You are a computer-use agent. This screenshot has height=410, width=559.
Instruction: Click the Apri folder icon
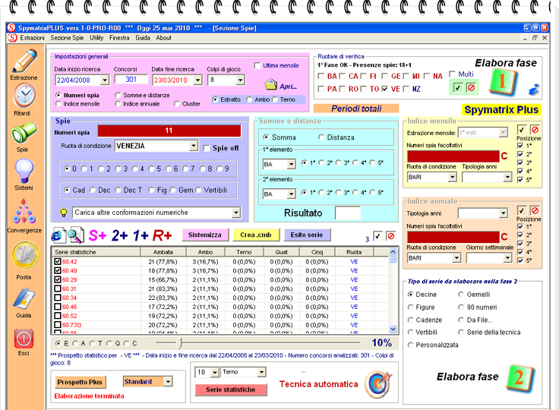click(271, 85)
